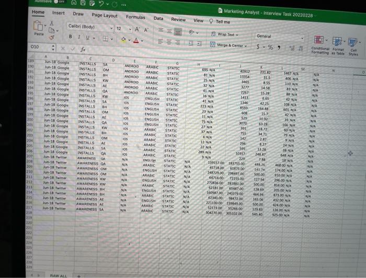366x278 pixels.
Task: Open the Borders options dropdown arrow
Action: [111, 39]
